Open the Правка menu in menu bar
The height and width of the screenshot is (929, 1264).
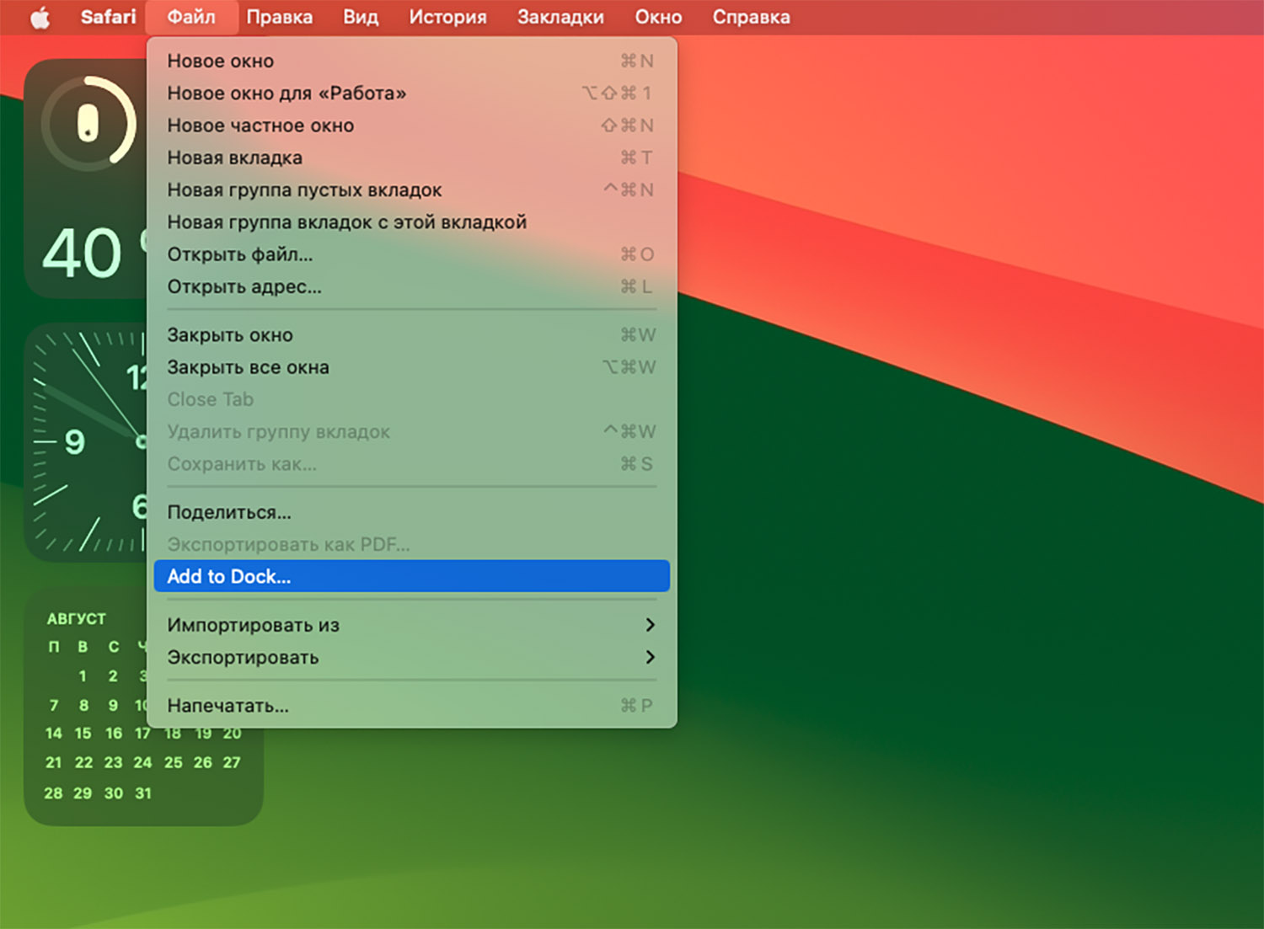click(279, 18)
